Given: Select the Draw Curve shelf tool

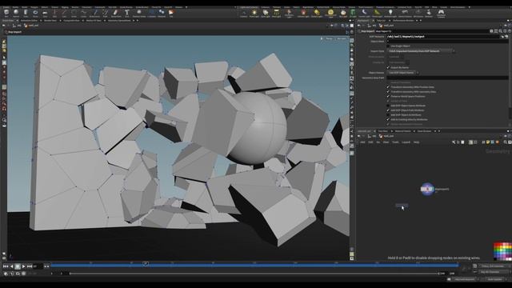Looking at the screenshot, I should [x=94, y=13].
